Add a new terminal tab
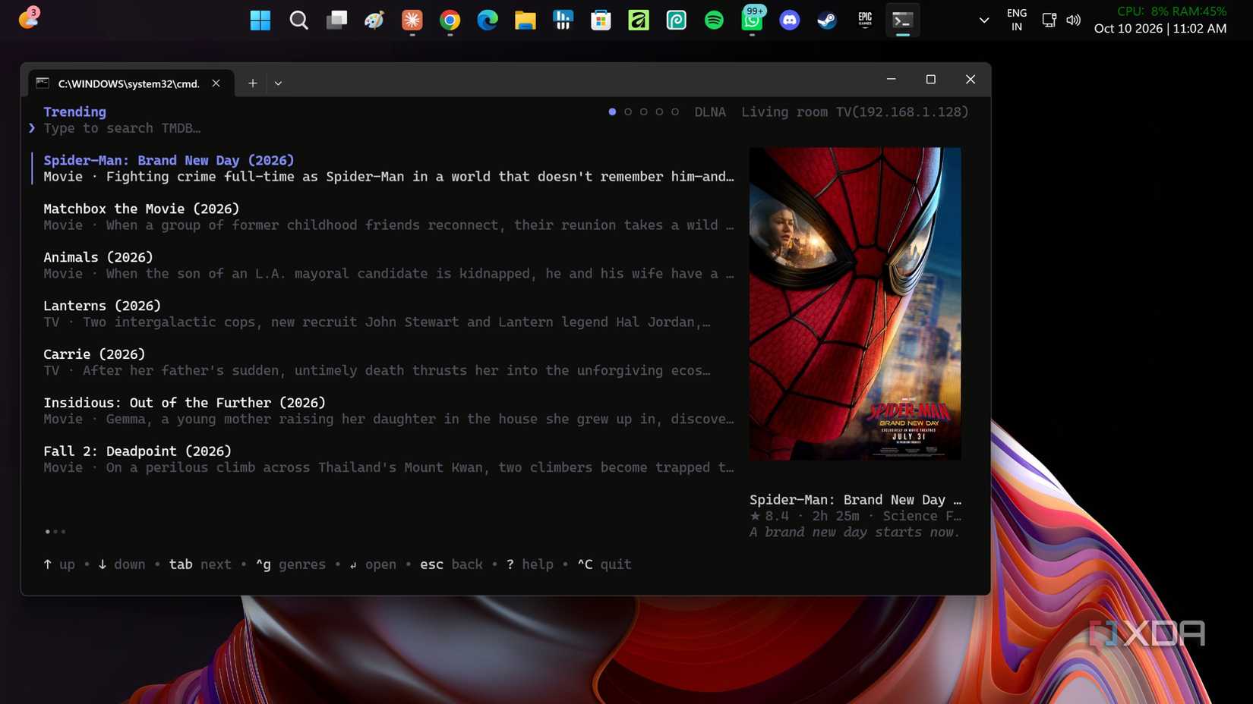This screenshot has width=1253, height=704. [253, 83]
